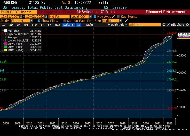Click the 10/03/2022 end date field
Screen dimensions: 190x136
click(x=35, y=16)
